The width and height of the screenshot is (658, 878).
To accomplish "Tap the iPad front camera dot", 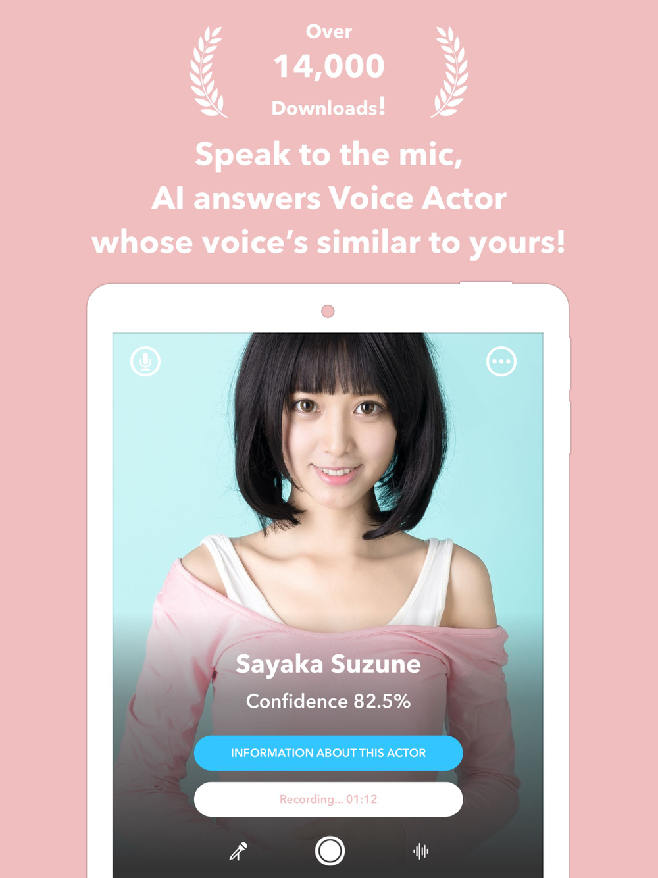I will [x=328, y=311].
